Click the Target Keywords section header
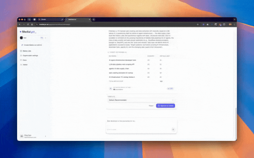254x158 pixels. coord(117,52)
